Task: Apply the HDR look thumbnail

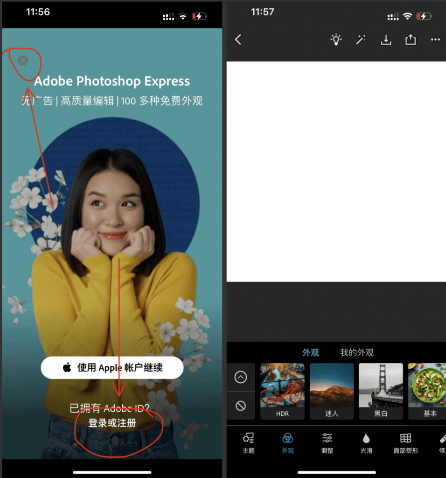Action: 282,391
